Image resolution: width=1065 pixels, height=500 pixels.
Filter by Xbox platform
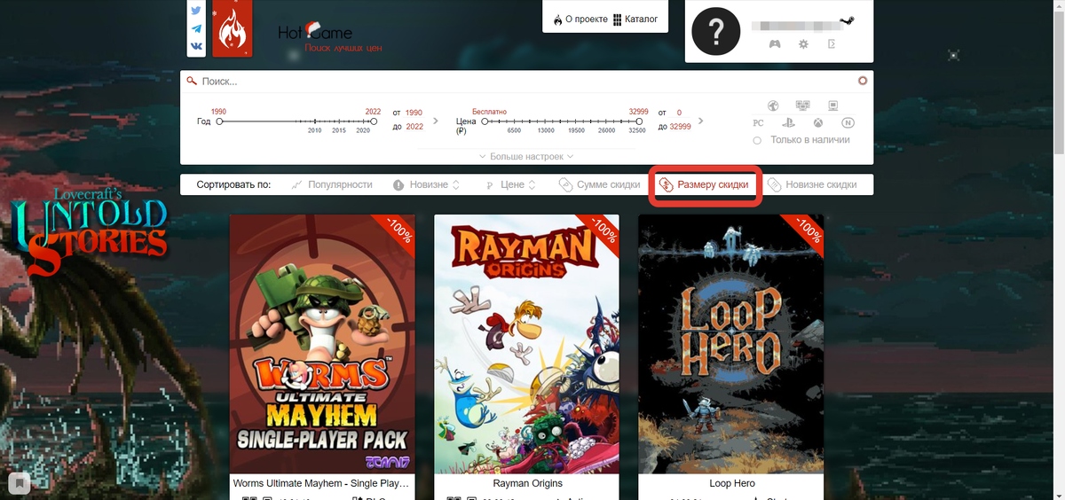point(817,123)
